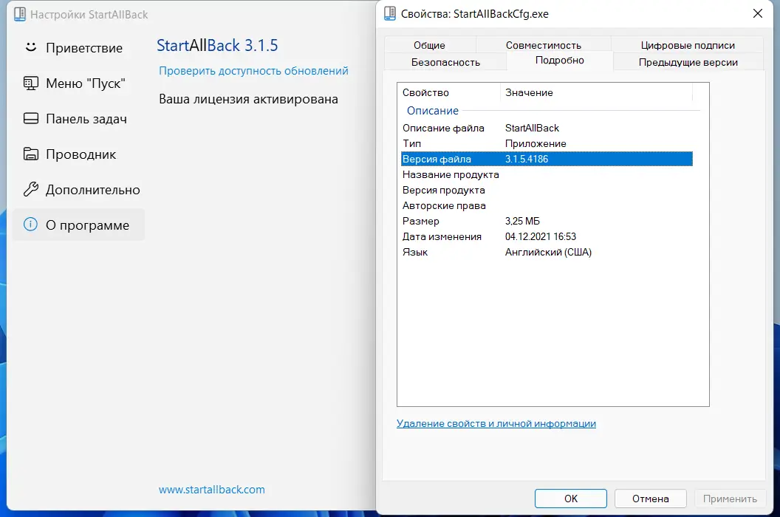Screen dimensions: 780x517
Task: Confirm with the OK button
Action: click(570, 498)
